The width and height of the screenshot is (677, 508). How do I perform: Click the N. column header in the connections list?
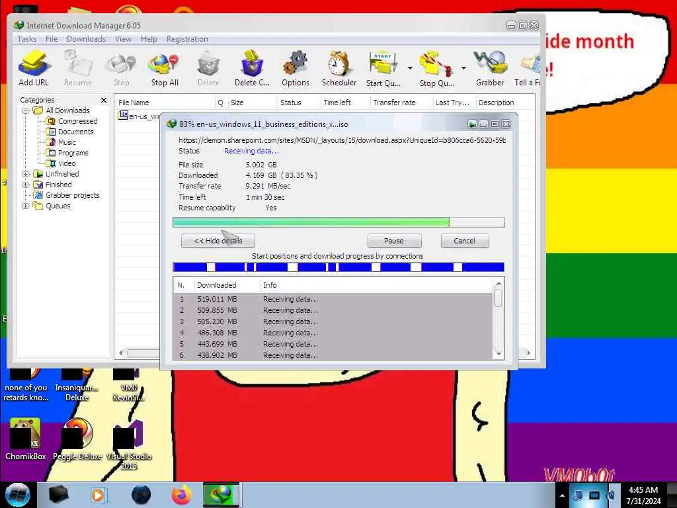184,285
